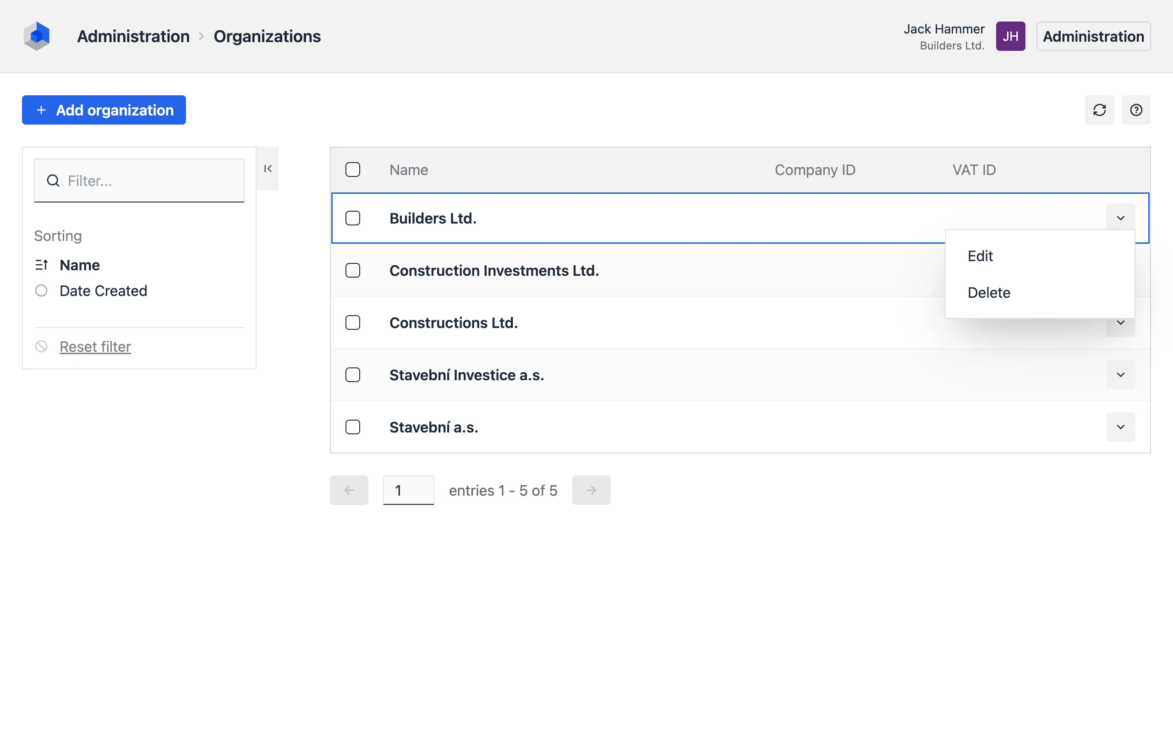
Task: Click the JH user avatar
Action: pos(1010,36)
